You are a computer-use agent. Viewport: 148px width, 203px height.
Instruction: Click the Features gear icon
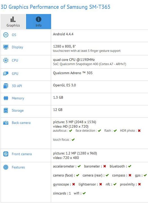6,167
